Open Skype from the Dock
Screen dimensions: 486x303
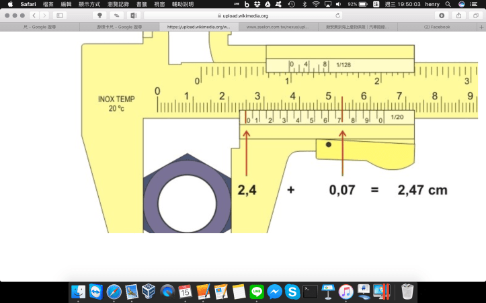point(292,292)
